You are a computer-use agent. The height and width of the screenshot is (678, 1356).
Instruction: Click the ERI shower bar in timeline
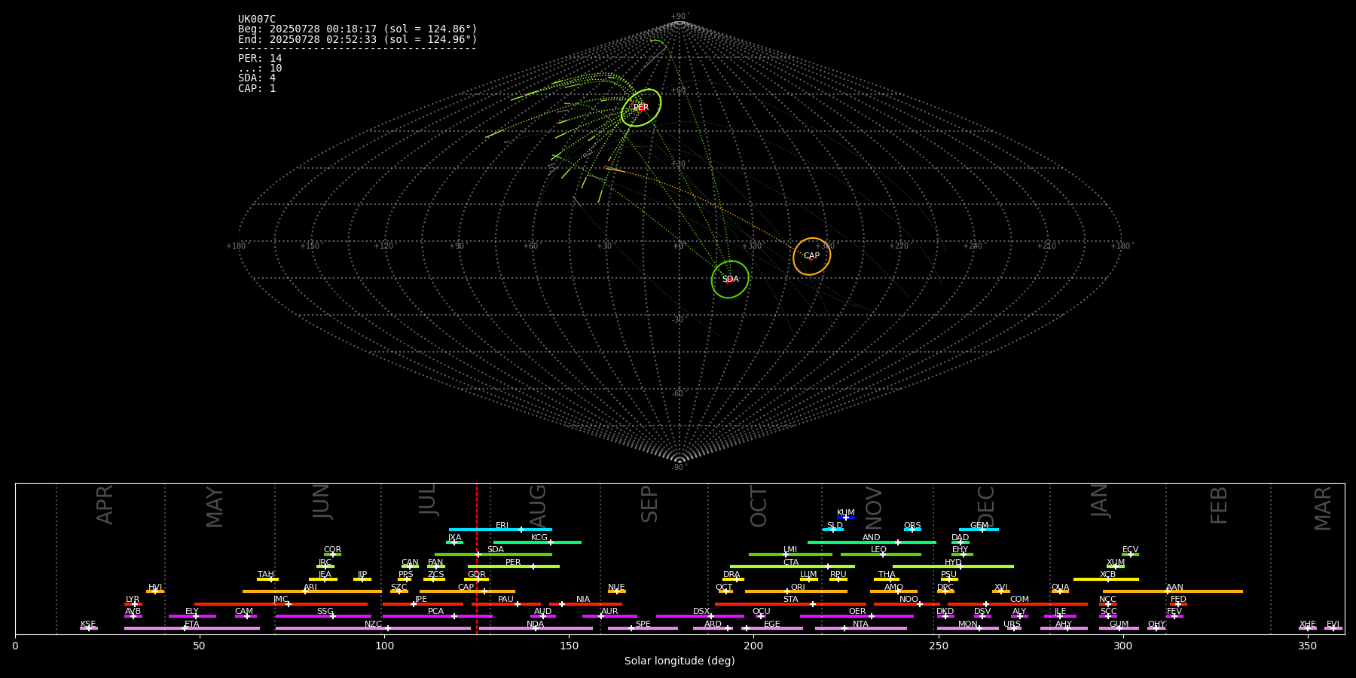click(500, 530)
